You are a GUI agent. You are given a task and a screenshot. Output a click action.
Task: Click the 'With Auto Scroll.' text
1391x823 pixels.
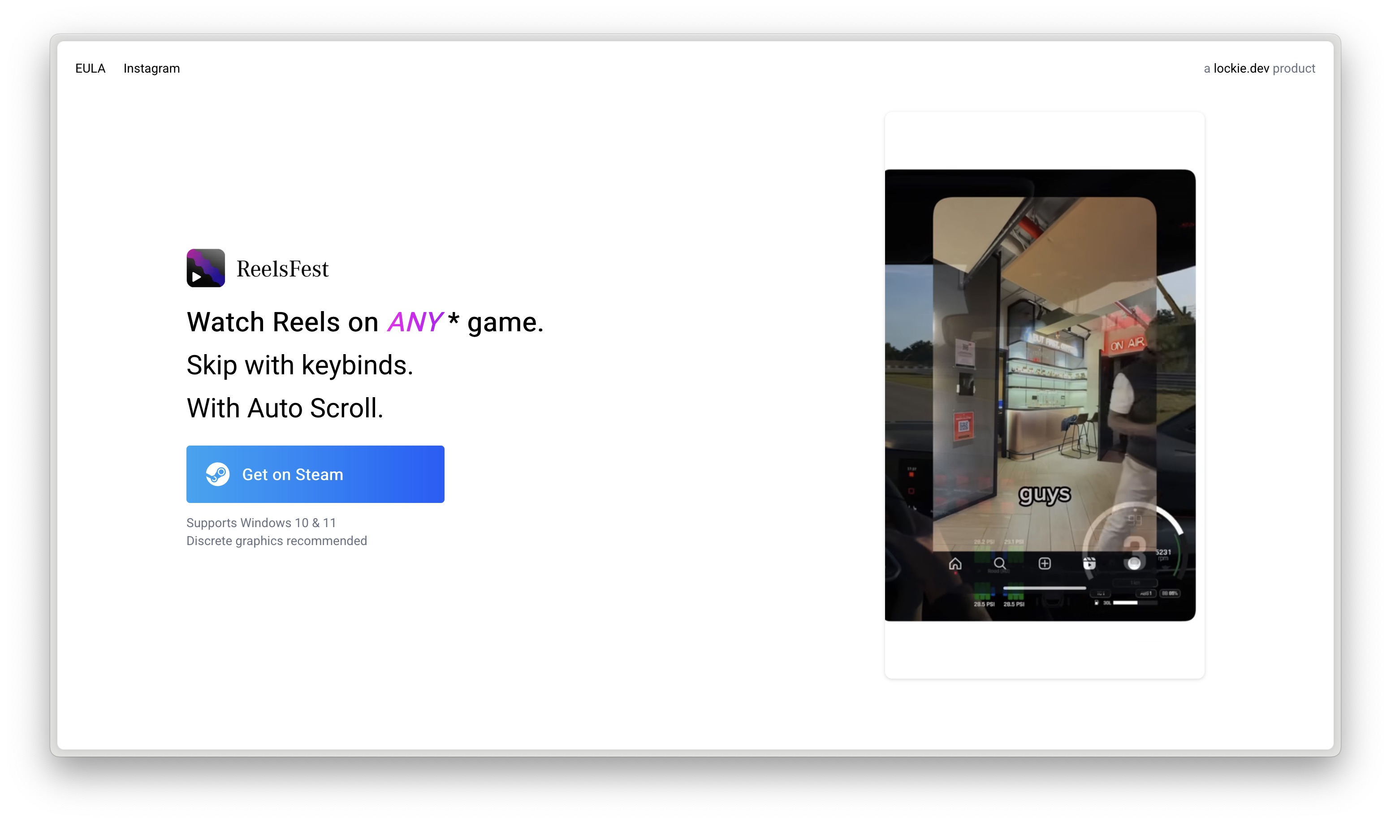285,408
